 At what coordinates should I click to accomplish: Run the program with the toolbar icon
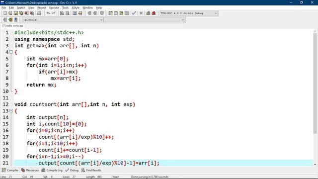pyautogui.click(x=116, y=13)
